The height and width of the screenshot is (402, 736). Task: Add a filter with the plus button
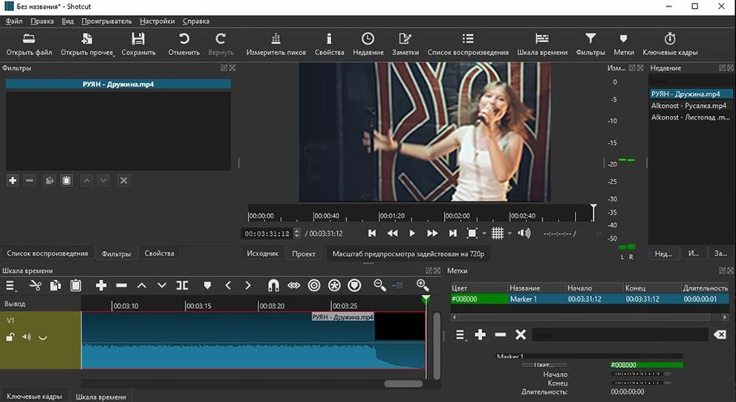pyautogui.click(x=13, y=181)
